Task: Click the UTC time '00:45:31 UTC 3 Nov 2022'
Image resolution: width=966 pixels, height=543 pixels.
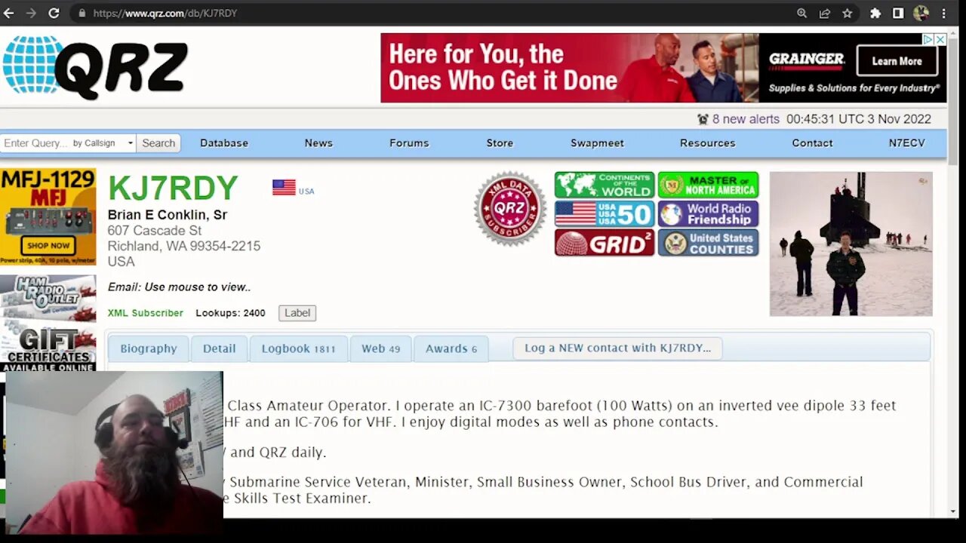Action: coord(859,119)
